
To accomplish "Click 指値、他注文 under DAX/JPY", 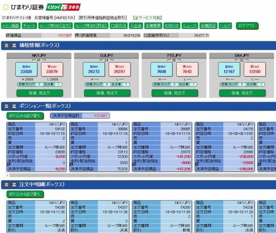I will pyautogui.click(x=242, y=93).
